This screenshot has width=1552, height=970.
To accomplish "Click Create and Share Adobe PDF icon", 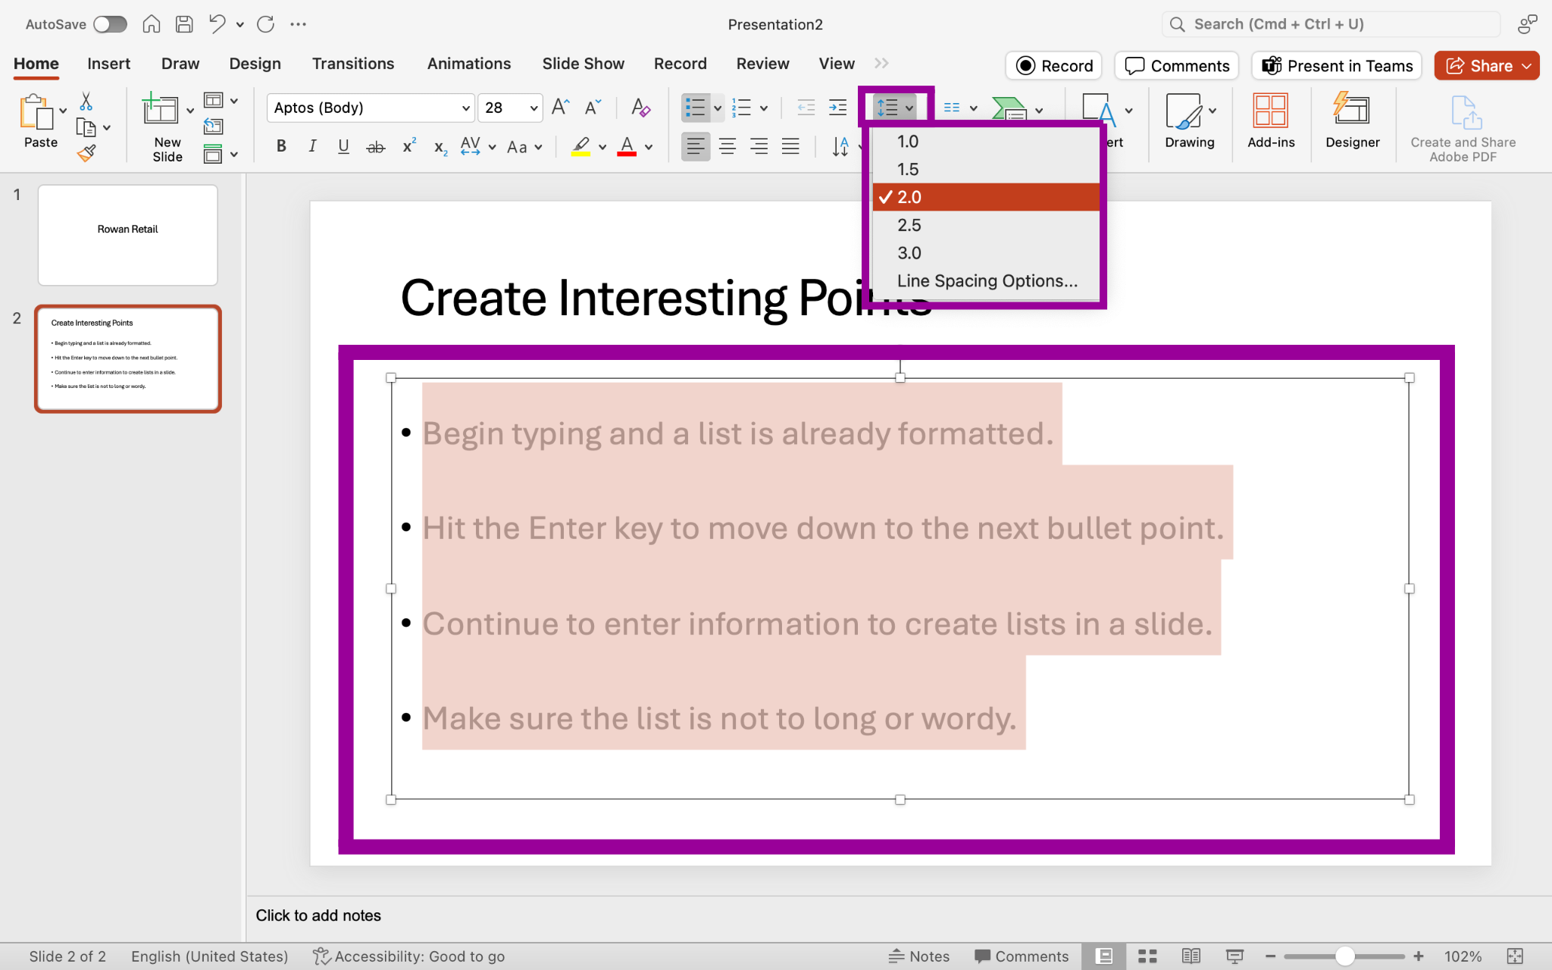I will (1466, 112).
